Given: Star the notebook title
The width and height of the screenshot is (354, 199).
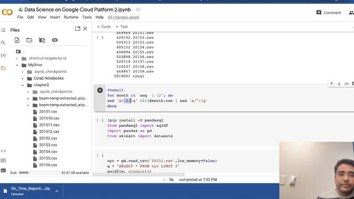Looking at the screenshot, I should 138,9.
